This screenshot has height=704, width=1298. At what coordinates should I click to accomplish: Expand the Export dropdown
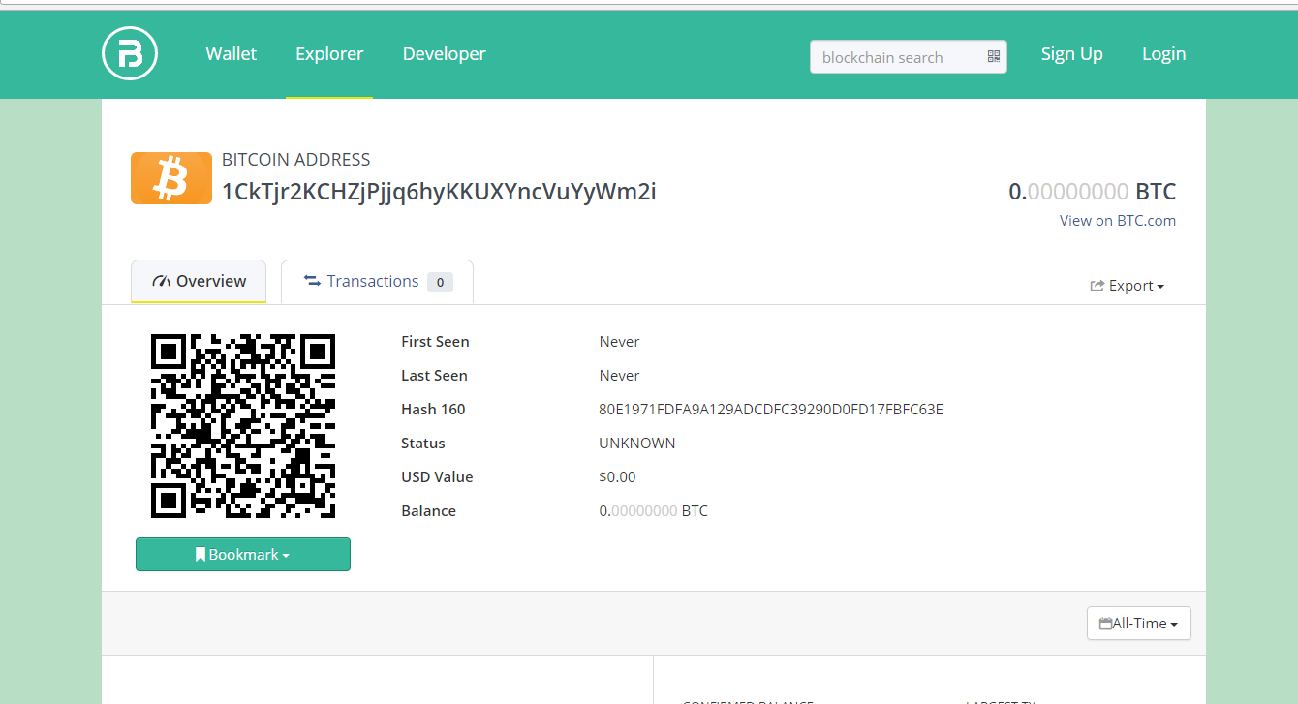tap(1128, 286)
